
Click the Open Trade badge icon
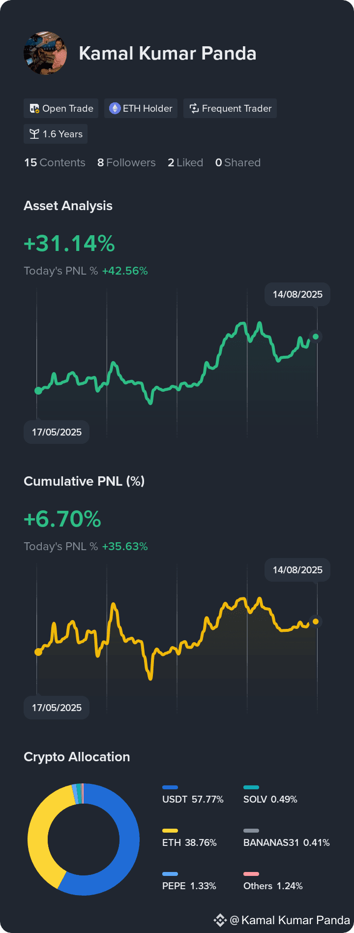(34, 108)
